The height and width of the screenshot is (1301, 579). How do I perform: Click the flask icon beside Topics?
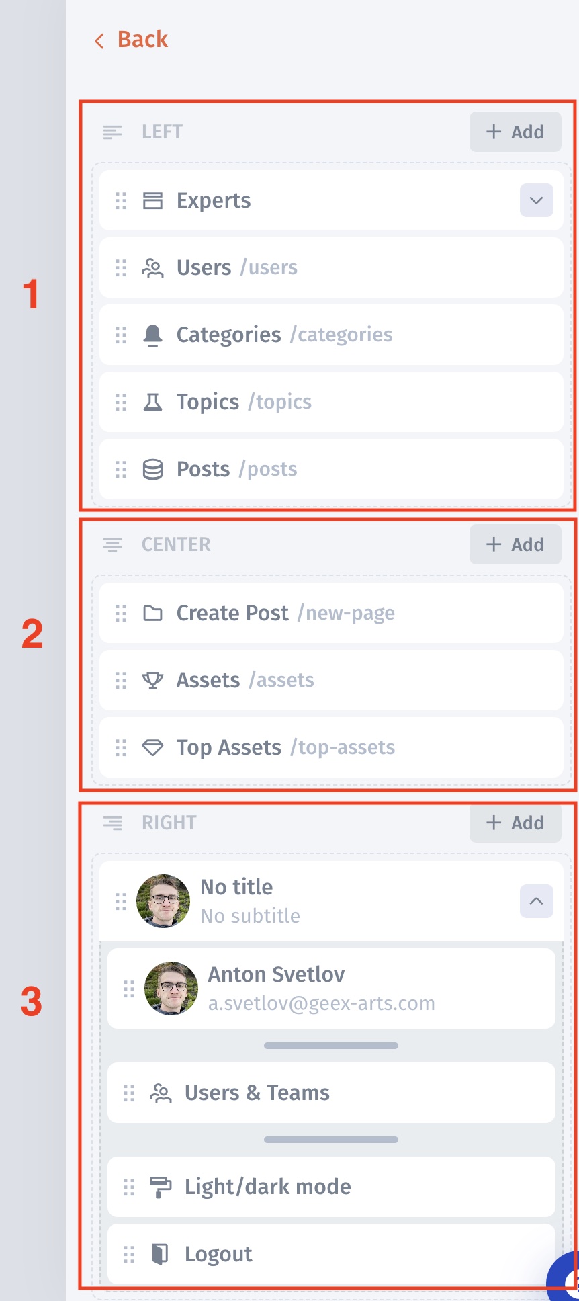coord(153,402)
